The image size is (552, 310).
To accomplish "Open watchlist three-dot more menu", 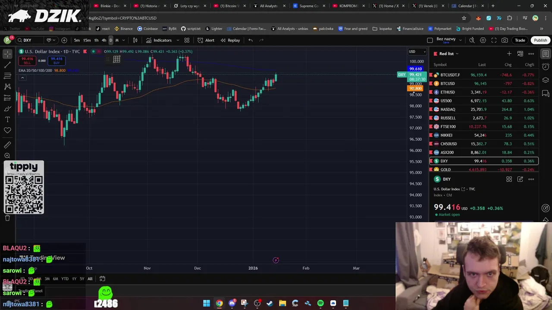I will (531, 54).
